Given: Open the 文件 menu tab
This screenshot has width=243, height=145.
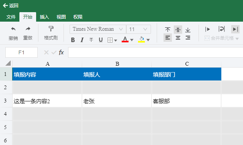Looking at the screenshot, I should pos(11,17).
